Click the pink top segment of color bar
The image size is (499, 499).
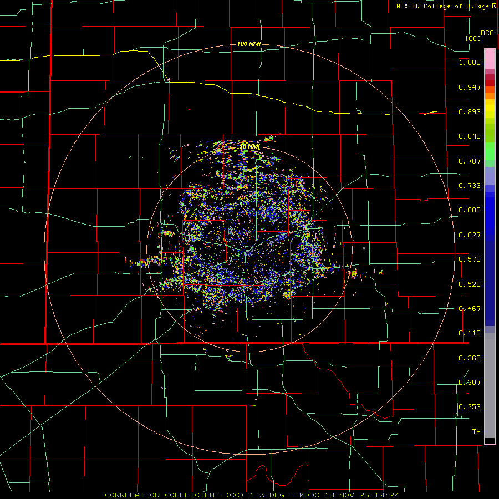coord(490,59)
